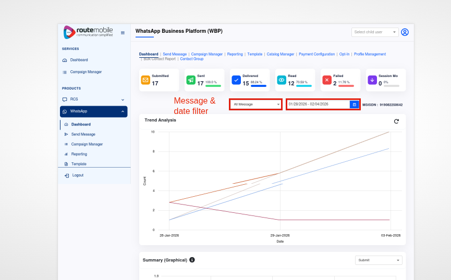
Task: Select the Dashboard tab in top navigation
Action: 149,54
